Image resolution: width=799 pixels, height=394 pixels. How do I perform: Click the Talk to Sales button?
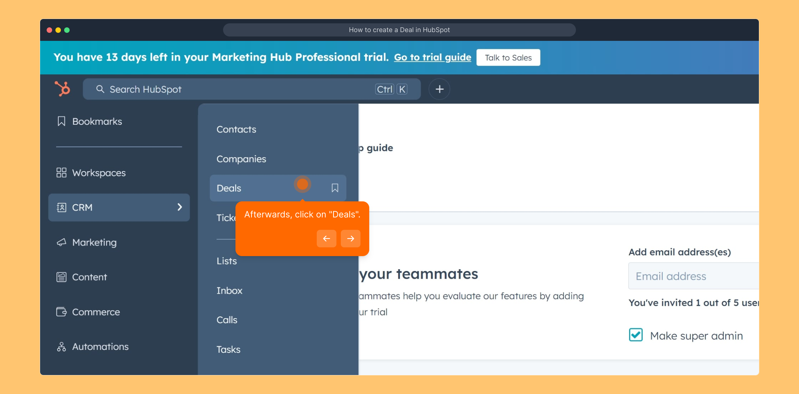[x=508, y=58]
